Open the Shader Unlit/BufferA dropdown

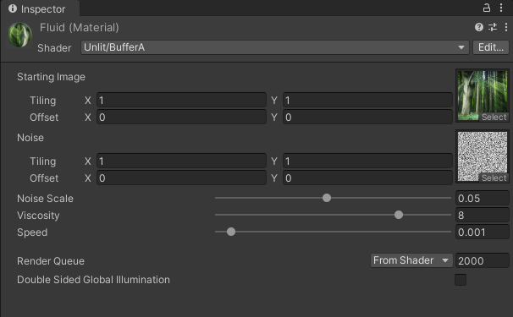275,47
